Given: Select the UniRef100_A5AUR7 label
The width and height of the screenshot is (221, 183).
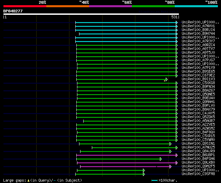Looking at the screenshot, I should 198,121.
